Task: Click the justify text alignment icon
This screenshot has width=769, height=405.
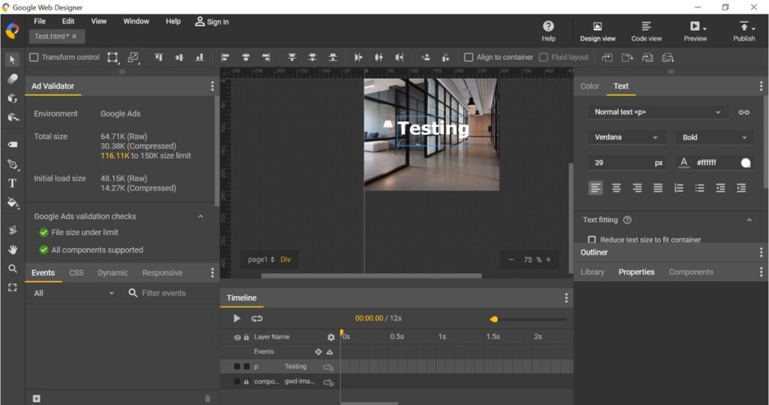Action: pos(658,188)
